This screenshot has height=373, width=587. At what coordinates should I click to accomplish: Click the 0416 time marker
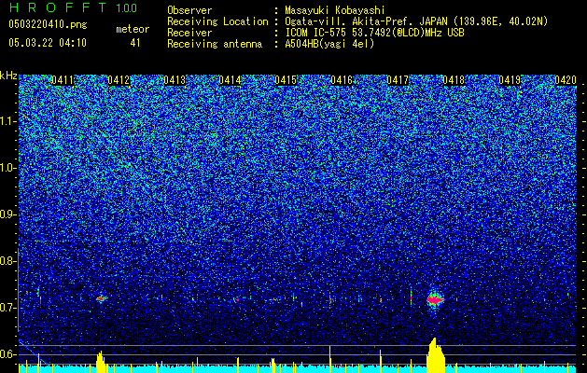pos(342,80)
